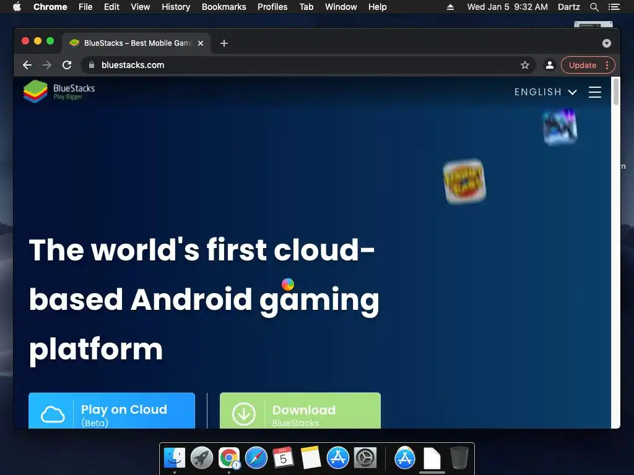634x475 pixels.
Task: Click the Chrome icon in the Dock
Action: click(229, 458)
